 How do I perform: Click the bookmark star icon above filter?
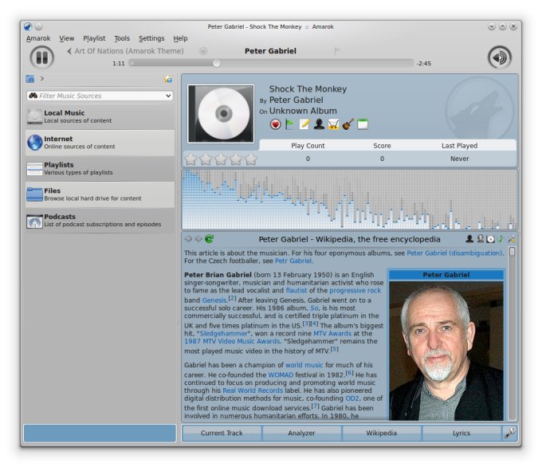coord(167,79)
